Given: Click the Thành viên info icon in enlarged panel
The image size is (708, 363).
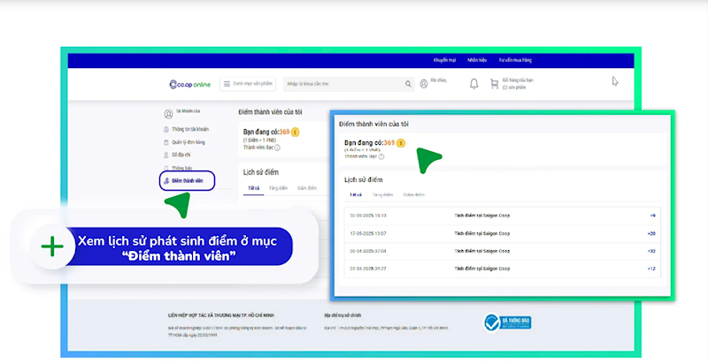Looking at the screenshot, I should click(381, 156).
